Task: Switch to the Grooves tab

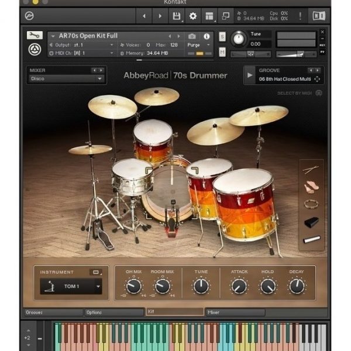Action: click(x=53, y=312)
